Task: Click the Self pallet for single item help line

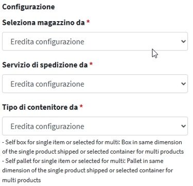Action: coord(83,161)
